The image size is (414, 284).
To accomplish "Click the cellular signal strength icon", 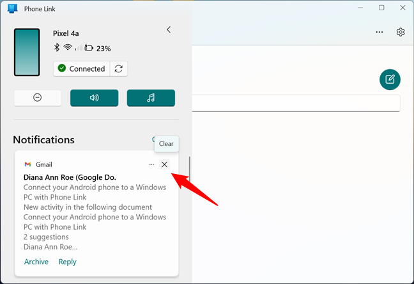I will pyautogui.click(x=79, y=47).
